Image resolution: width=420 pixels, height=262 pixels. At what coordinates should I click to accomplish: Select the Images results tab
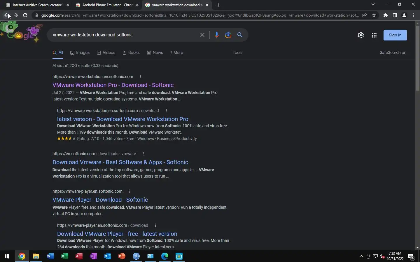pyautogui.click(x=80, y=53)
